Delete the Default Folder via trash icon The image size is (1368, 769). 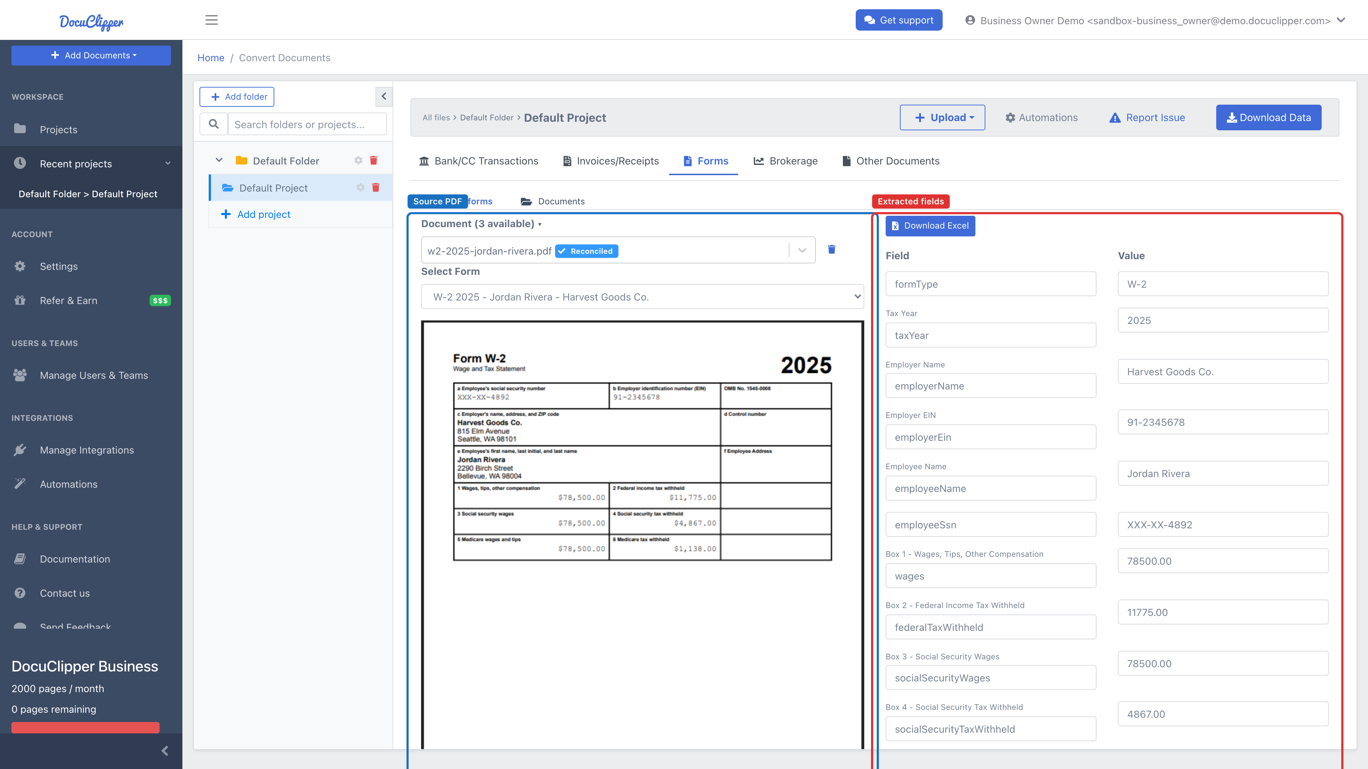374,160
